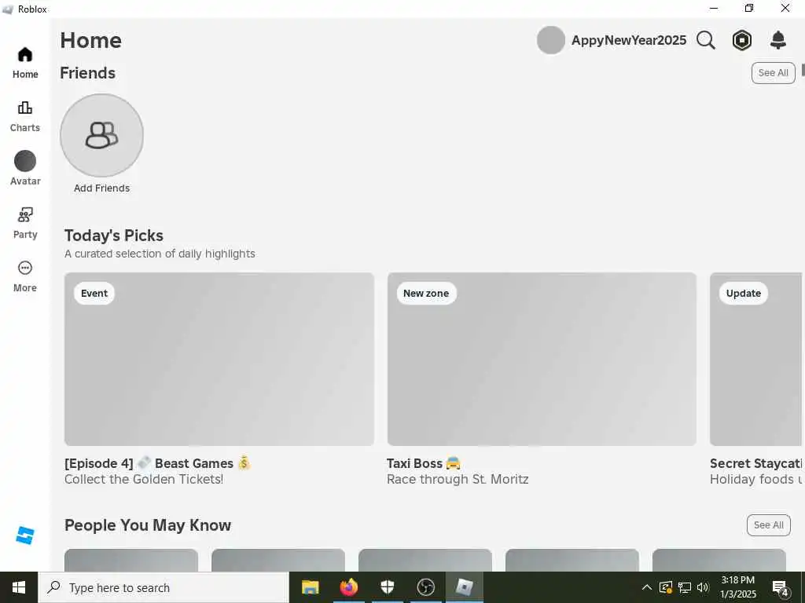Click the Add Friends circle icon
Screen dimensions: 805x603
[x=101, y=135]
